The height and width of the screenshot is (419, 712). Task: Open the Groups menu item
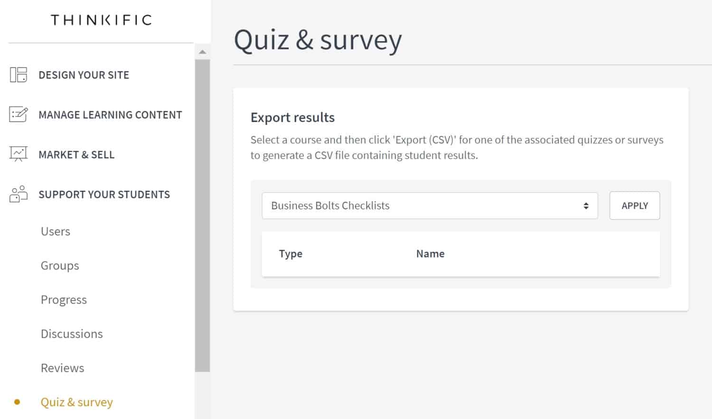click(60, 266)
